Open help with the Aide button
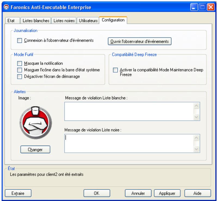The height and width of the screenshot is (201, 217). click(198, 193)
